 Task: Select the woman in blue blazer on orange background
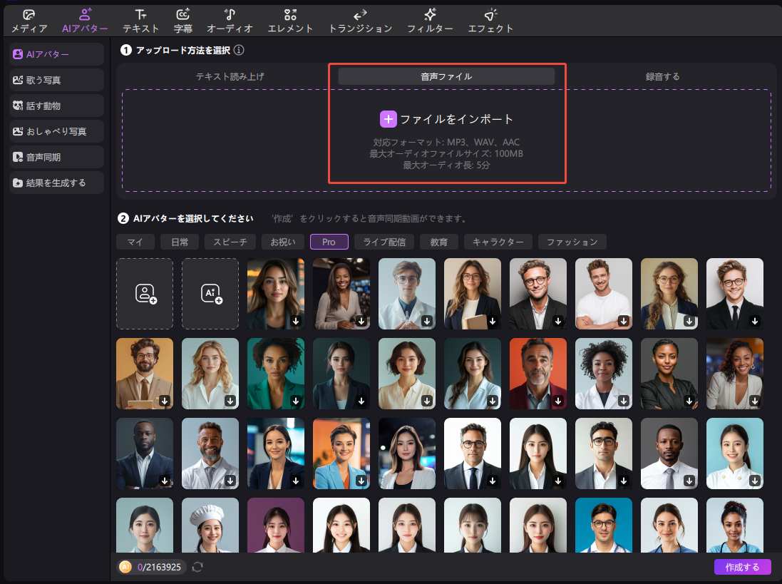click(341, 454)
